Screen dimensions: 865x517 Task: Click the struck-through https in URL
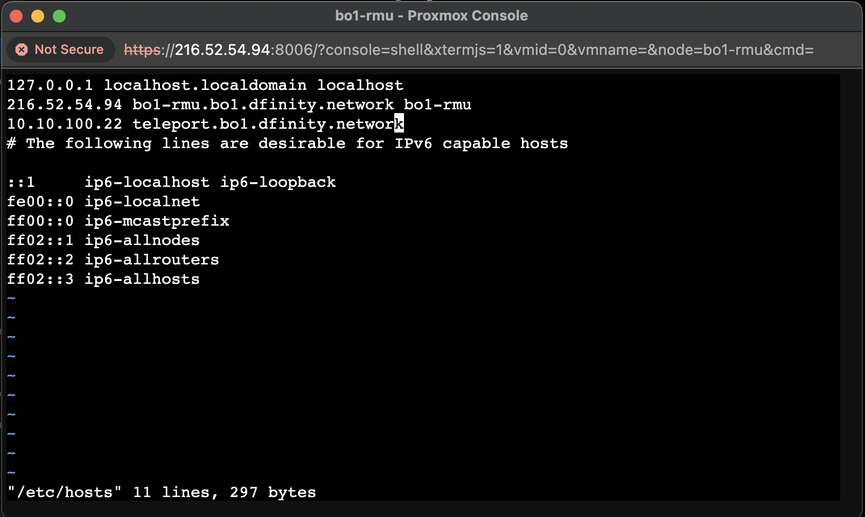pos(142,50)
